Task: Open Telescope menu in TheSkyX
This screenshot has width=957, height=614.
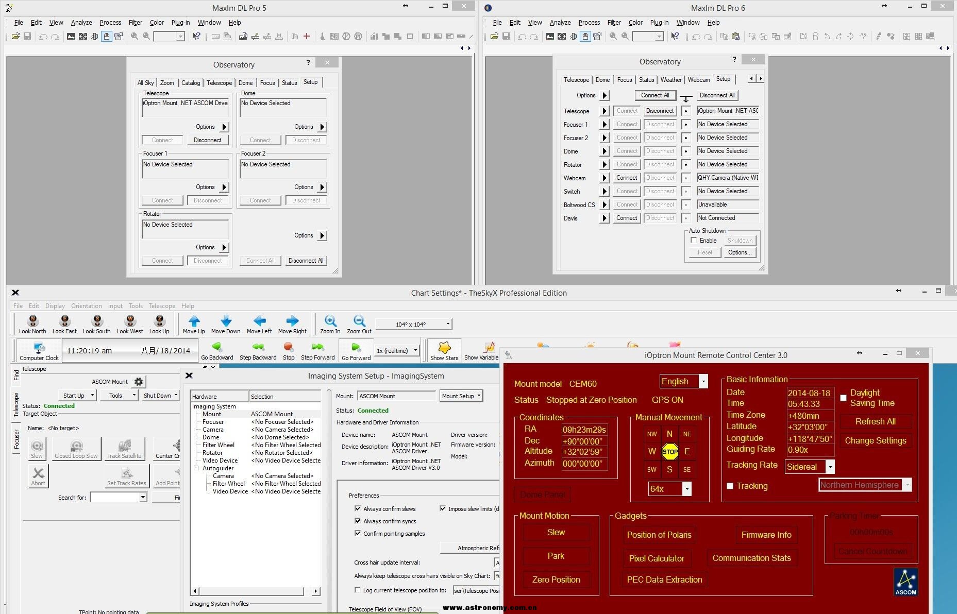Action: pos(162,305)
